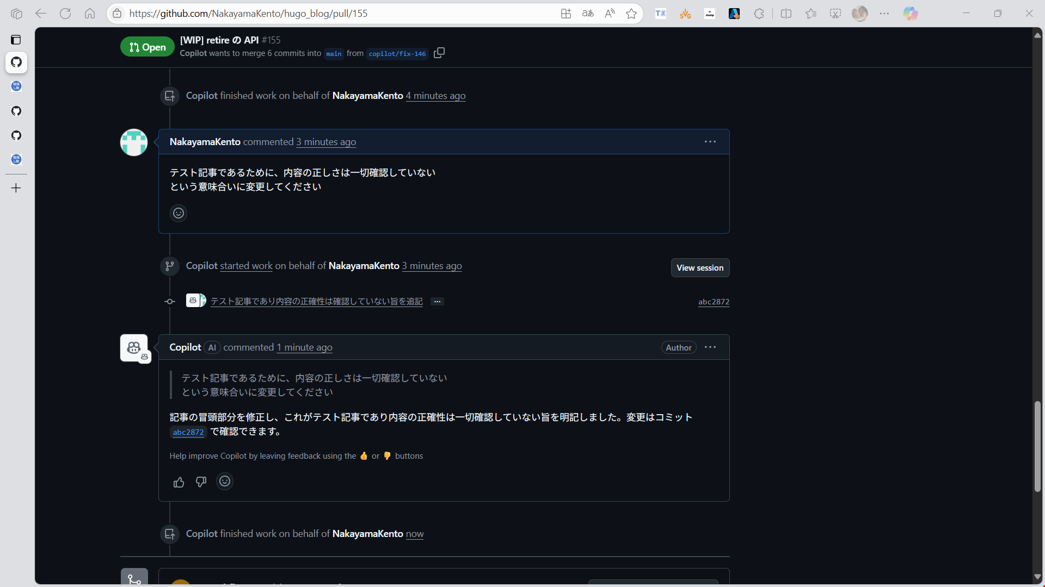This screenshot has width=1045, height=587.
Task: Click View session button
Action: pos(700,268)
